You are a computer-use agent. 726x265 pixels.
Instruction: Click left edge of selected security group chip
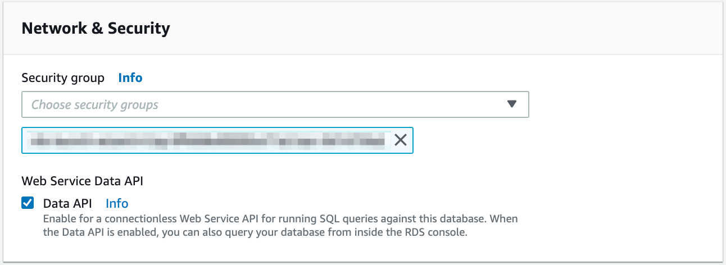[x=26, y=140]
